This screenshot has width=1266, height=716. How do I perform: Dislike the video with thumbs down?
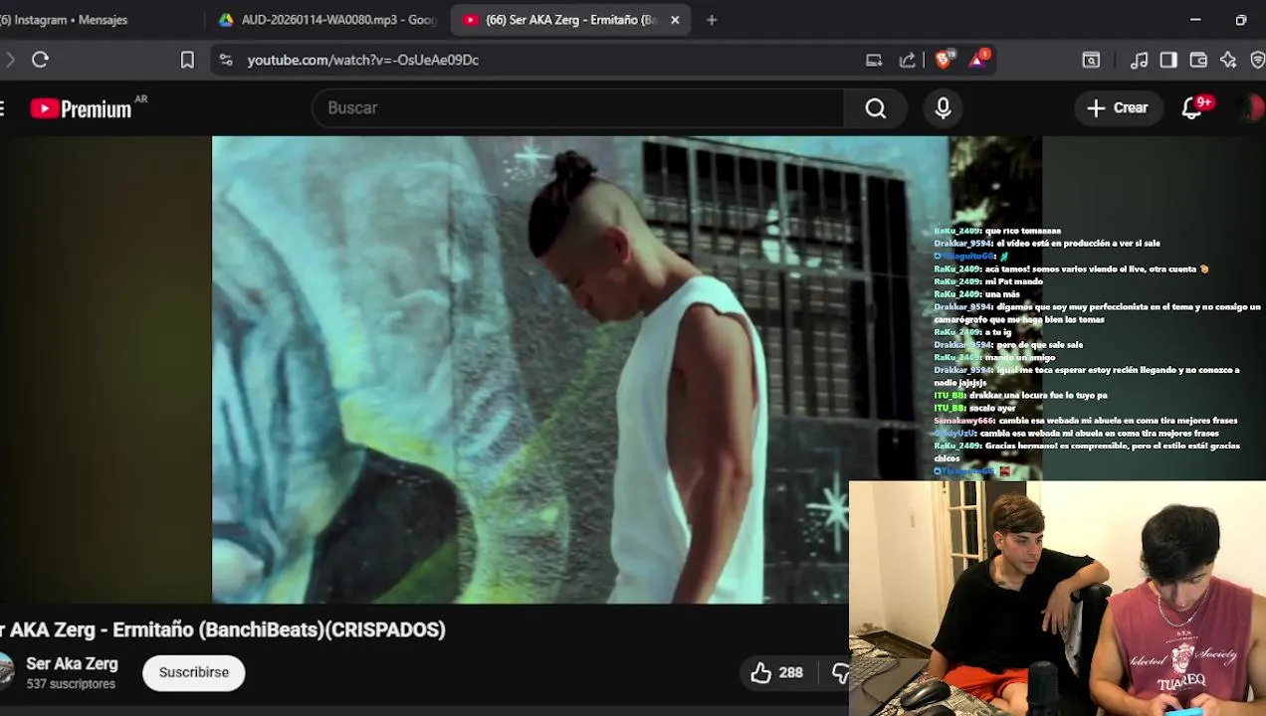(x=840, y=673)
